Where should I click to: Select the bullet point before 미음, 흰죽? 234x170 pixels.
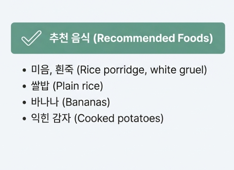[x=24, y=70]
